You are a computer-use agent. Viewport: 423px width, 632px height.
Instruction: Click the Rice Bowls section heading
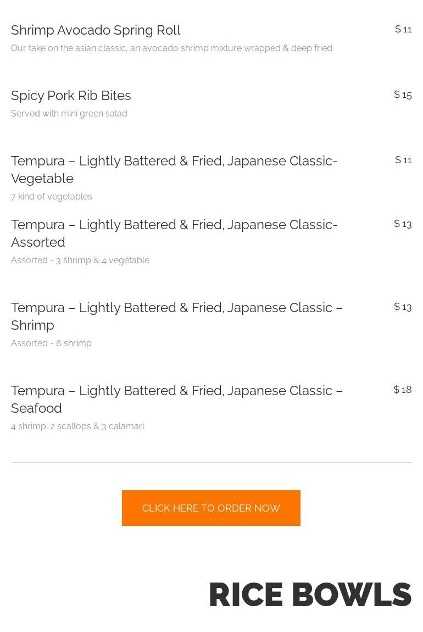[x=310, y=595]
